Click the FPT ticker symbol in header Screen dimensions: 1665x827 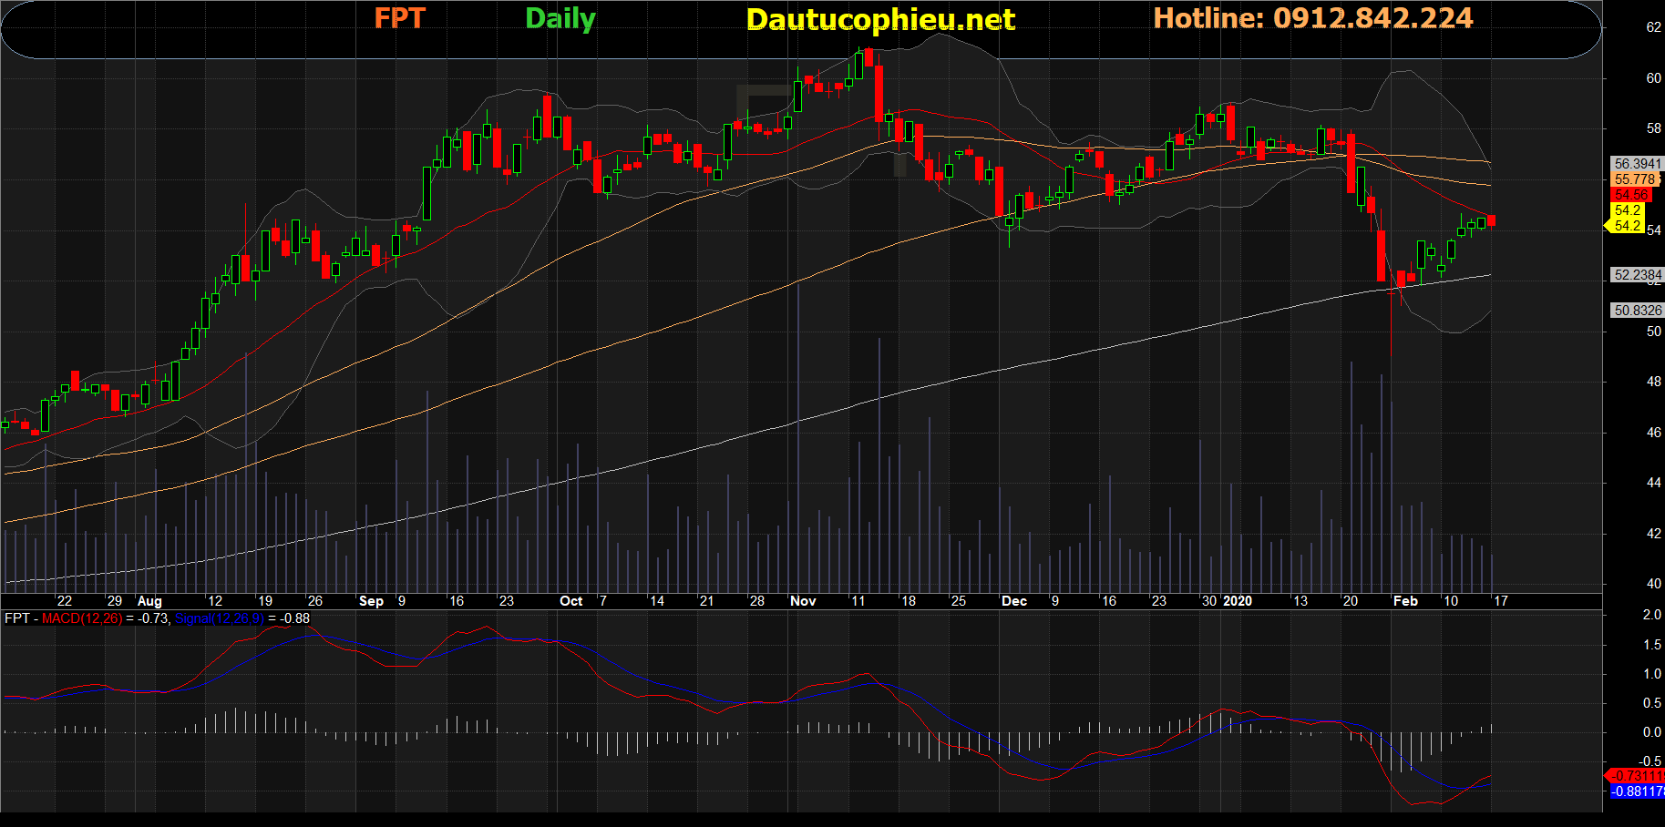399,18
